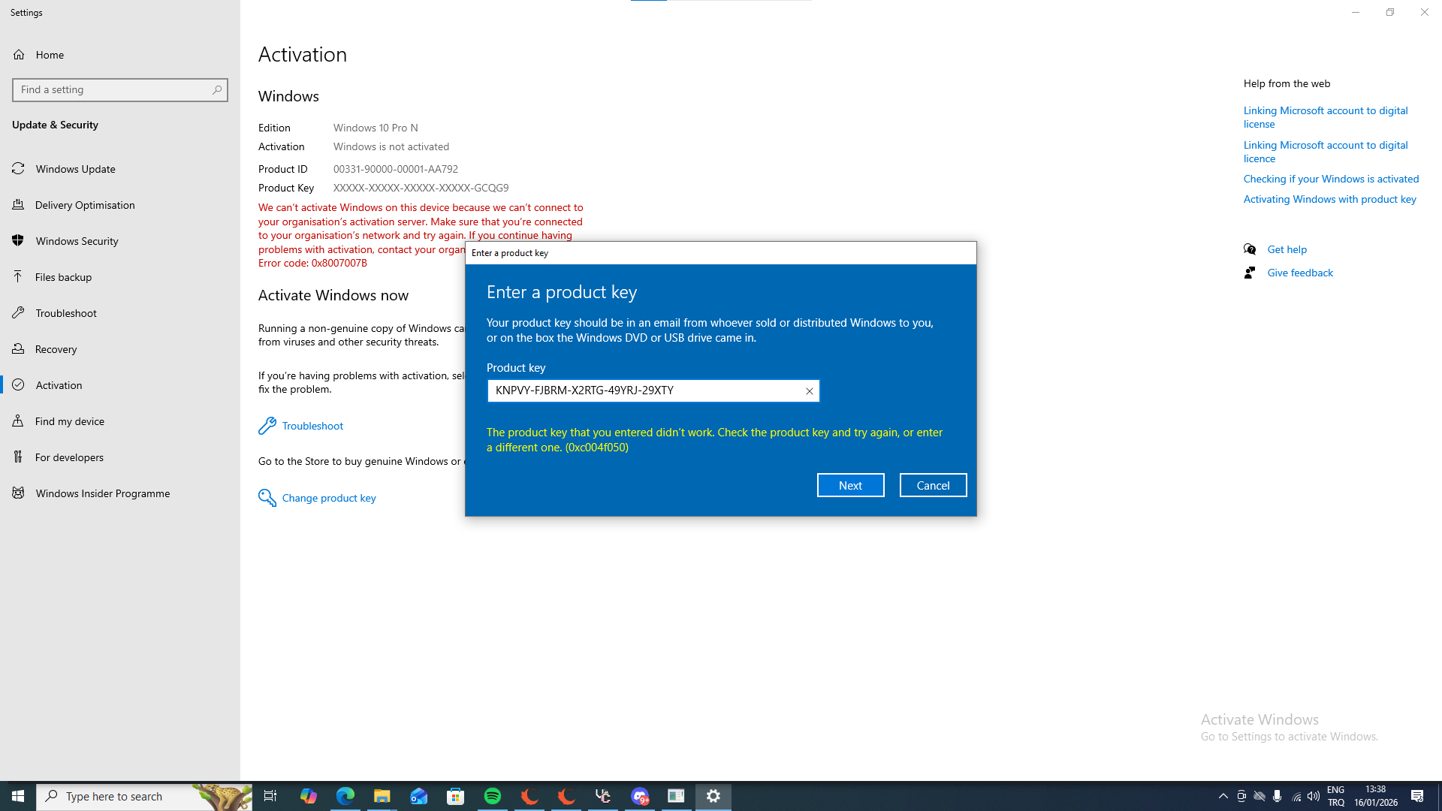Screen dimensions: 1442x811
Task: Open Microsoft Store from the taskbar
Action: 455,796
